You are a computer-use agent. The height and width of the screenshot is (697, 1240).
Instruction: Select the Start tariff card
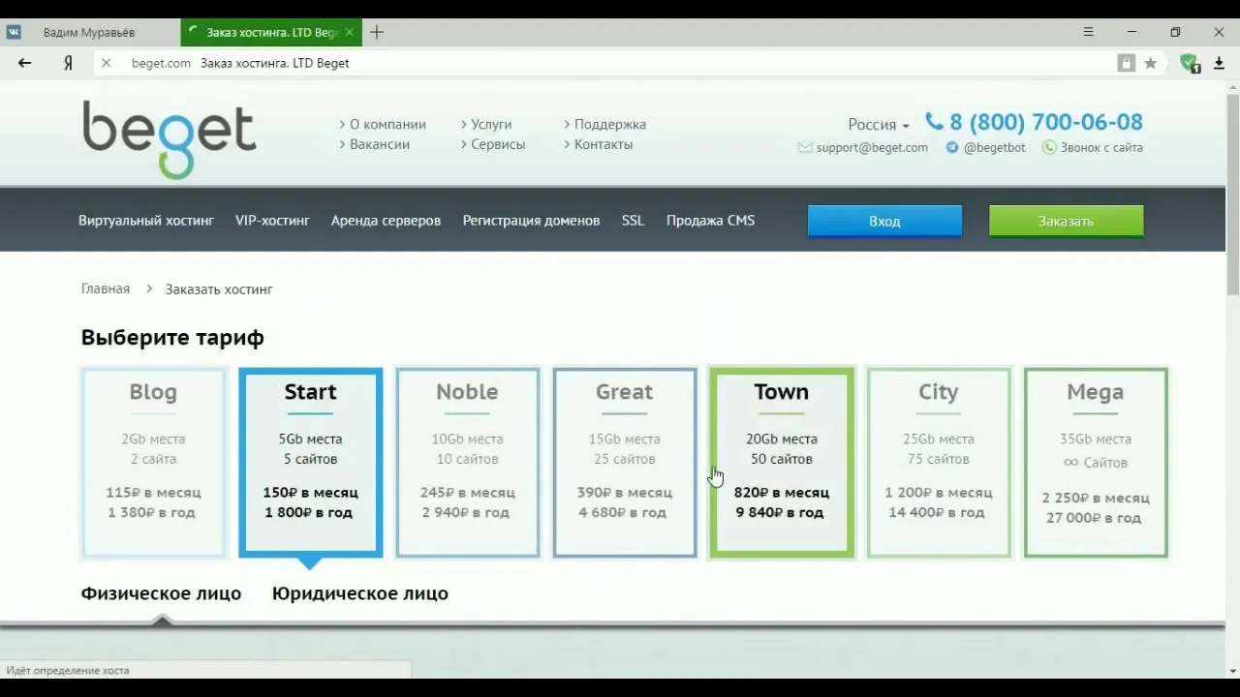tap(310, 463)
